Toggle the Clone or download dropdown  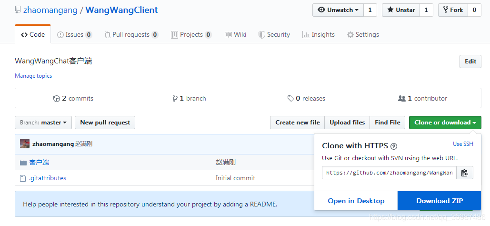tap(445, 123)
